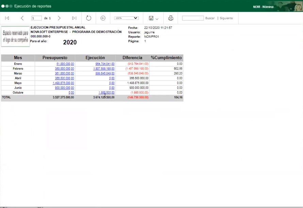
Task: Open Abril execution 0,00 link
Action: coord(112,78)
